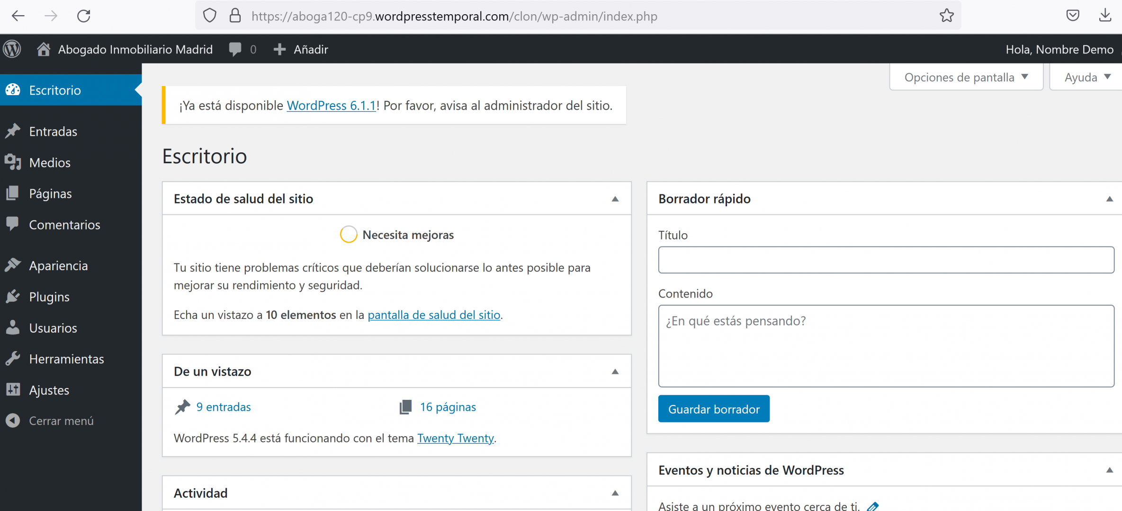Open Ajustes menu item
Viewport: 1122px width, 511px height.
pyautogui.click(x=71, y=390)
